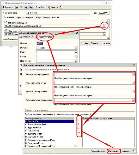The height and width of the screenshot is (155, 139).
Task: Browse for Классификатор улиц file
Action: tap(133, 83)
